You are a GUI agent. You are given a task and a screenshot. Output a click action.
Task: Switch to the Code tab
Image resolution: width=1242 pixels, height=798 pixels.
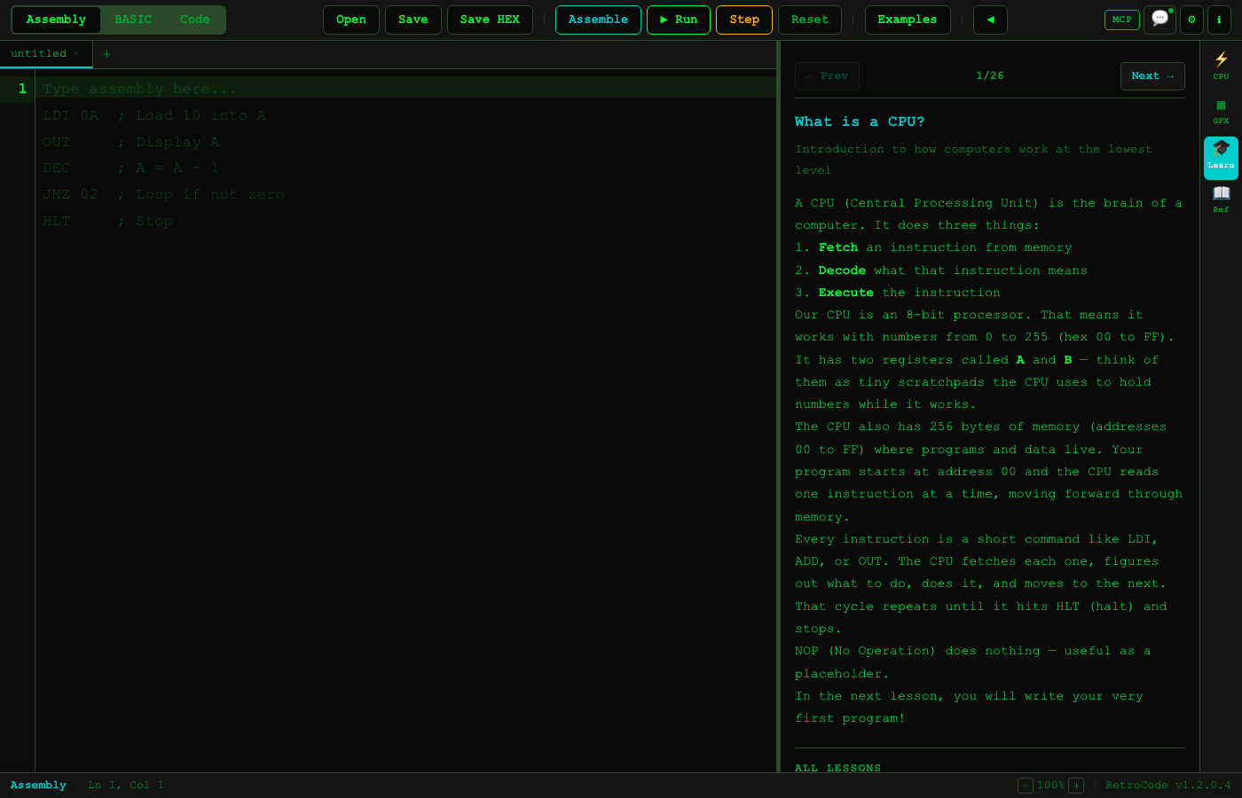coord(194,19)
